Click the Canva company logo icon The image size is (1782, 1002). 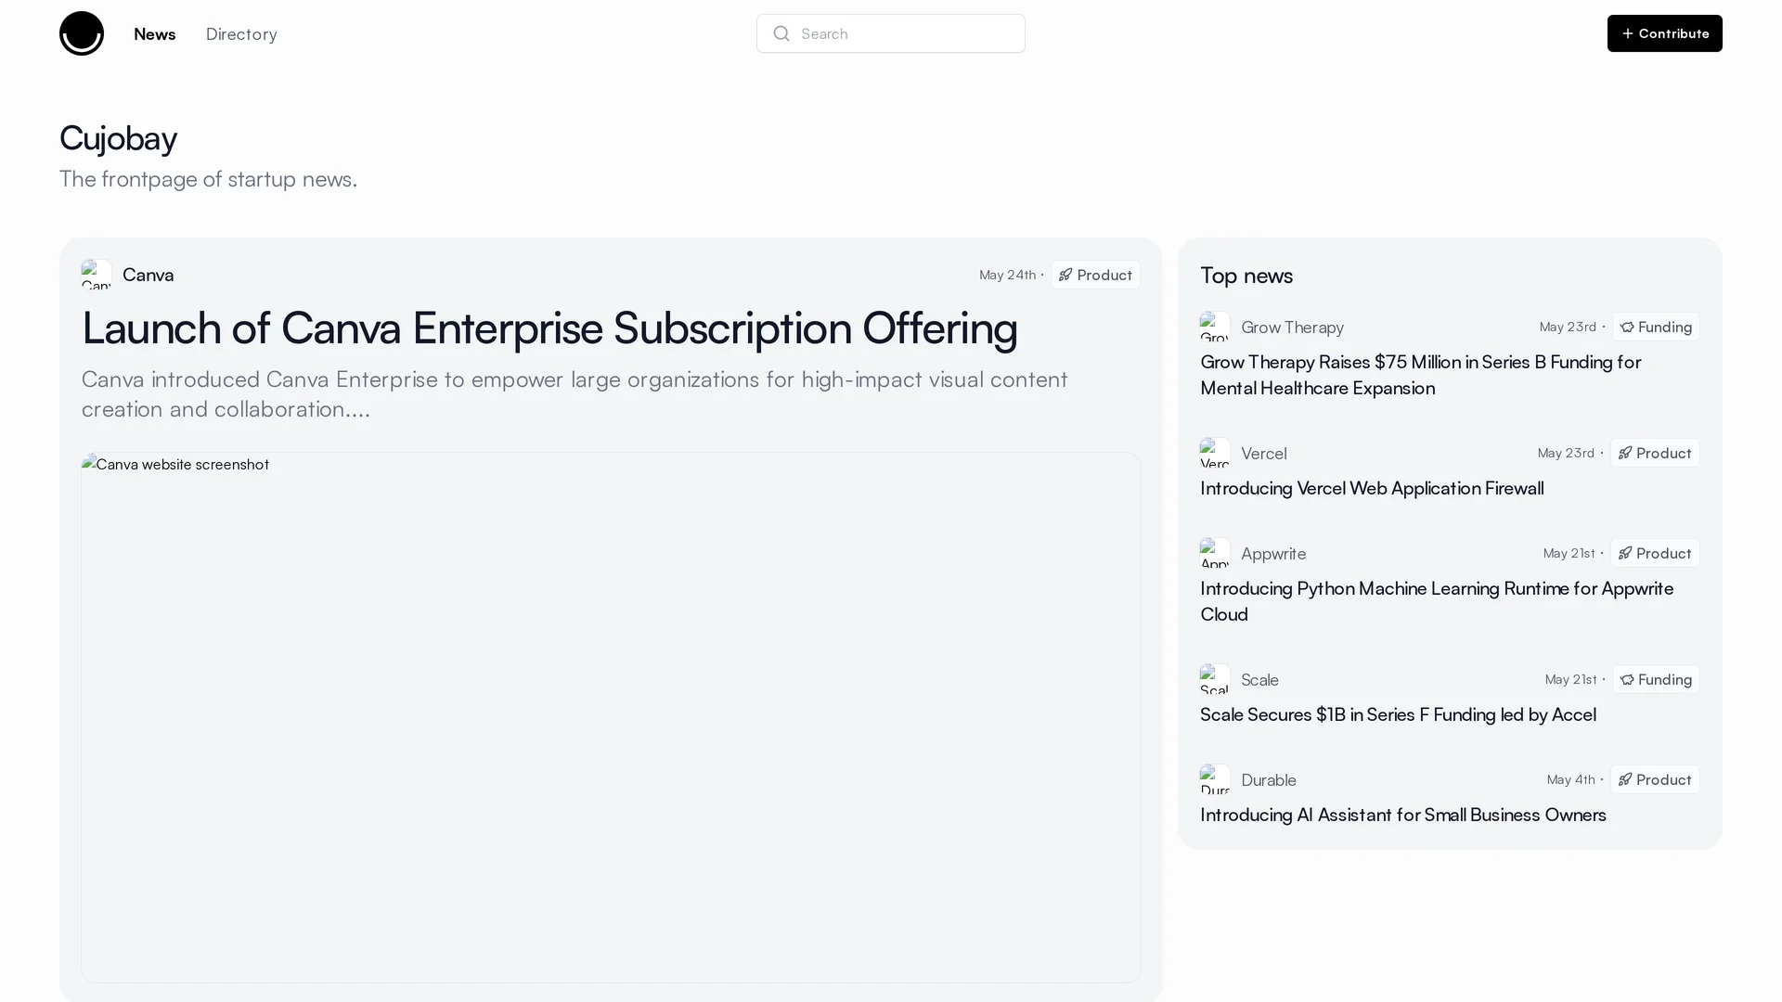[97, 275]
